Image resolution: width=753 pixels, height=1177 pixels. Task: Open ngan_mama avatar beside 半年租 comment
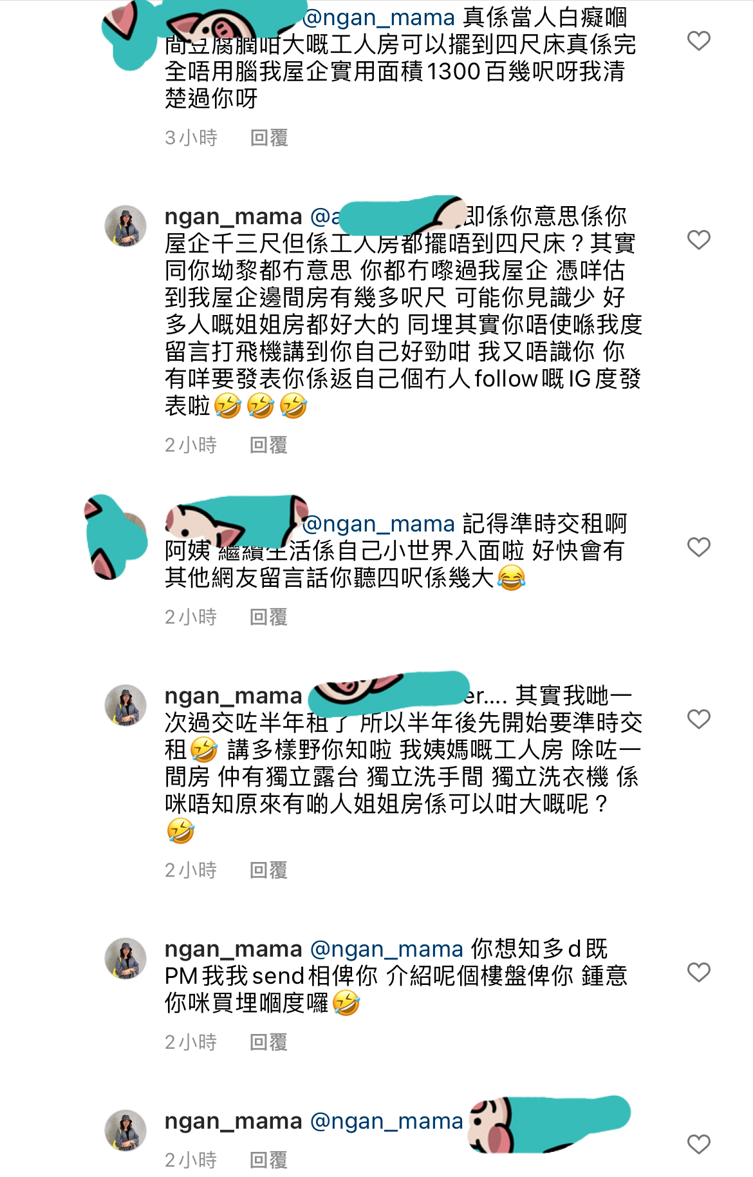pos(126,705)
